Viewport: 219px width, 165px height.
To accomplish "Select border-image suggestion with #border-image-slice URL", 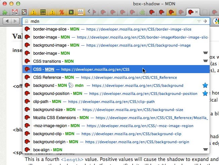I will point(116,37).
